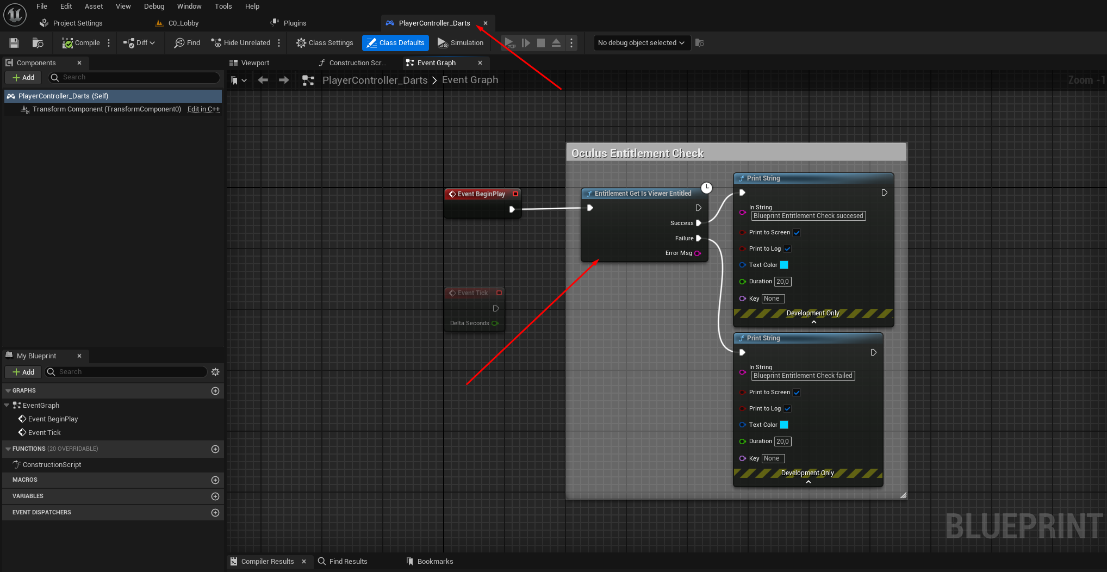The height and width of the screenshot is (572, 1107).
Task: Click the Simulation button
Action: pyautogui.click(x=461, y=42)
